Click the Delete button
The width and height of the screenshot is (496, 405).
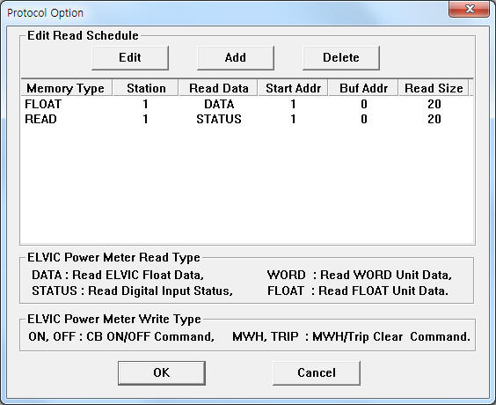point(341,58)
